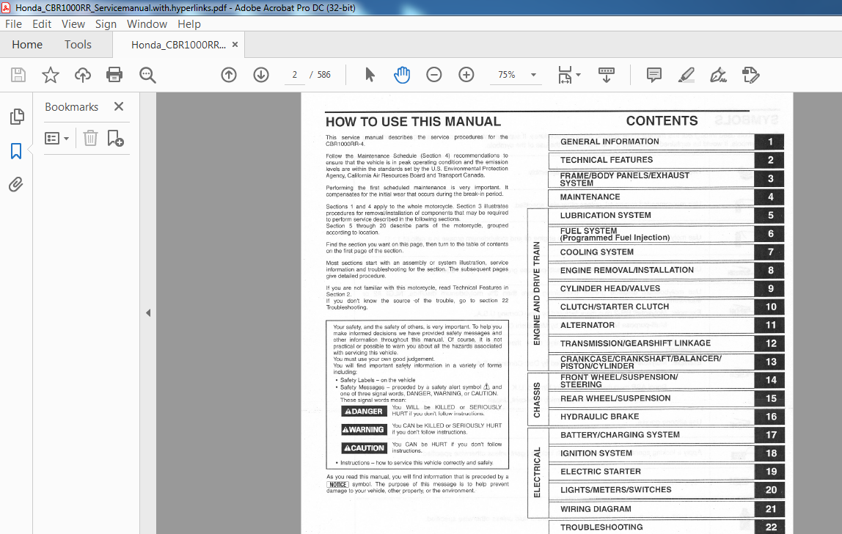Open bookmarks options menu
Screen dimensions: 842x534
click(x=57, y=139)
